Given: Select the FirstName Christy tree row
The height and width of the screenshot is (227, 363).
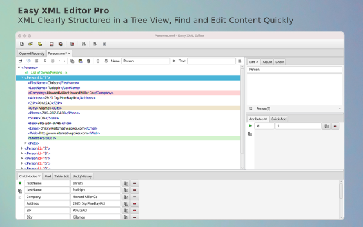Looking at the screenshot, I should point(53,83).
